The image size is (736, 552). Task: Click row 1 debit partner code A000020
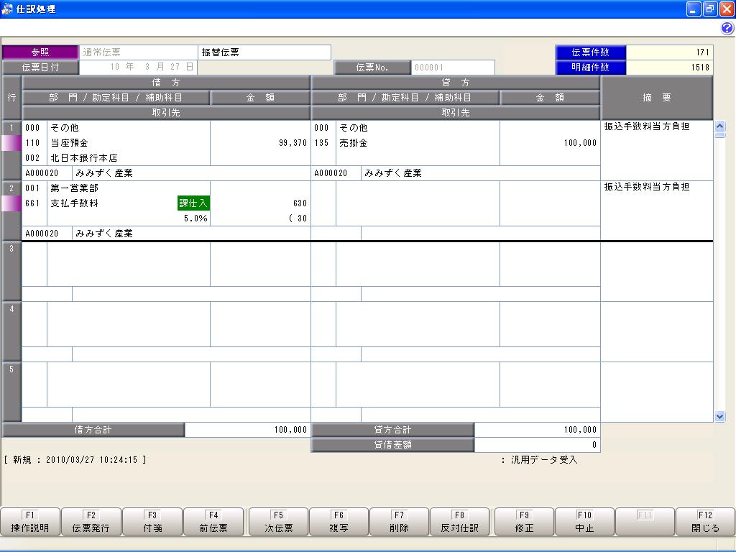[42, 173]
